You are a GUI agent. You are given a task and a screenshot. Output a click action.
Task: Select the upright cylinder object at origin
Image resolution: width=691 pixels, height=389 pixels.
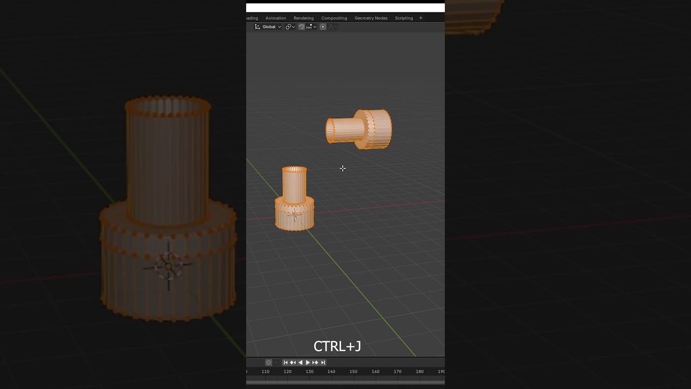pyautogui.click(x=294, y=198)
